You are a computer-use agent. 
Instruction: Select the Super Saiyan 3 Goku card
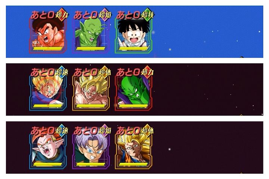click(x=133, y=151)
